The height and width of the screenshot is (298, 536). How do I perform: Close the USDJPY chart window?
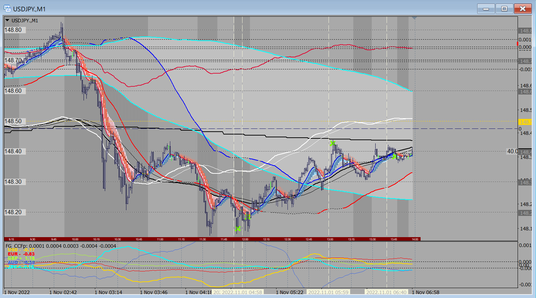[x=523, y=9]
